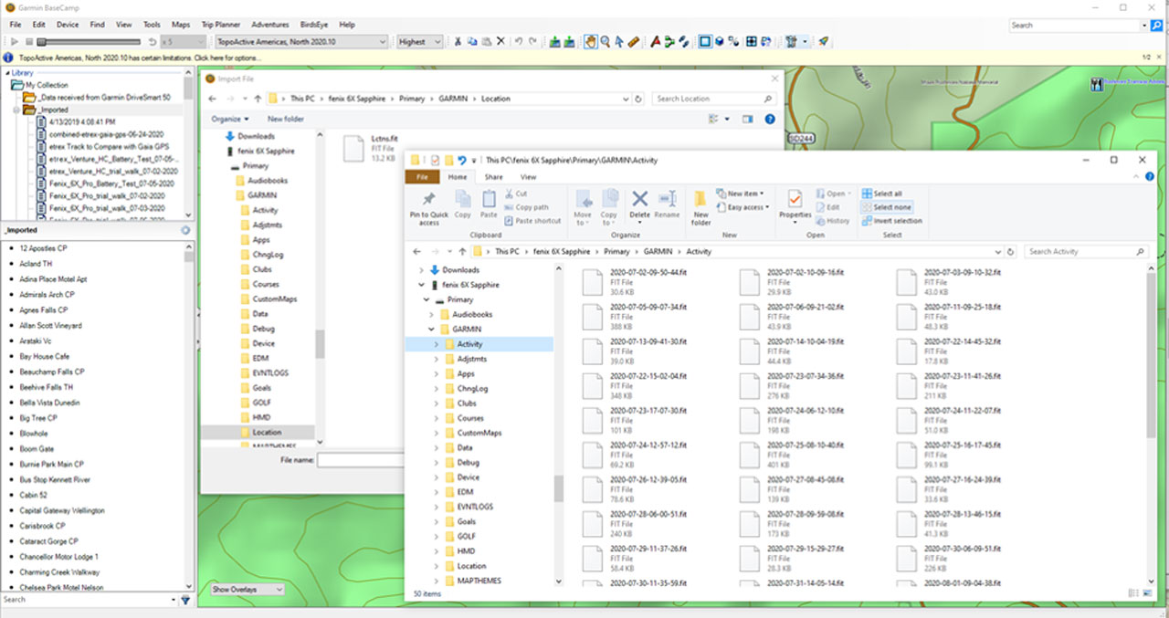Open the File tab in Explorer ribbon
This screenshot has height=618, width=1169.
[x=421, y=177]
